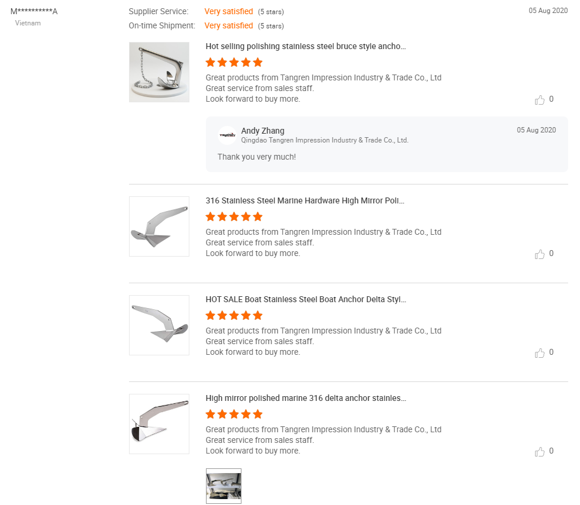The height and width of the screenshot is (505, 580).
Task: Click the 'Thank you very much!' reply text
Action: (x=256, y=157)
